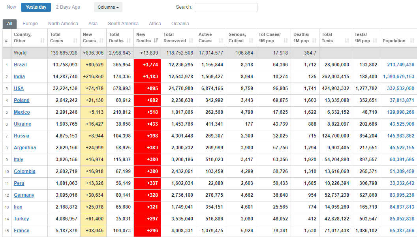This screenshot has width=417, height=237.
Task: Select the Europe tab
Action: (30, 24)
